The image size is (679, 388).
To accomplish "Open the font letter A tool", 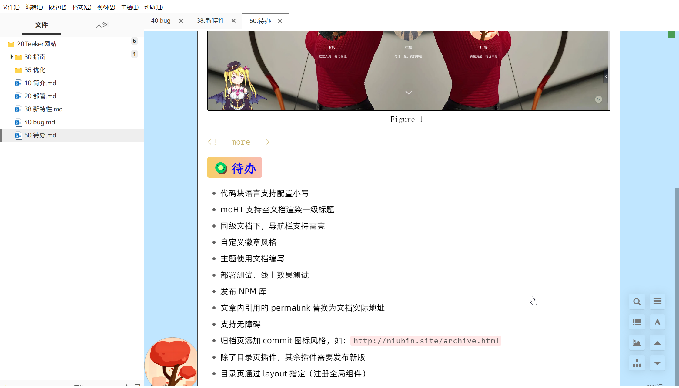I will click(x=657, y=322).
